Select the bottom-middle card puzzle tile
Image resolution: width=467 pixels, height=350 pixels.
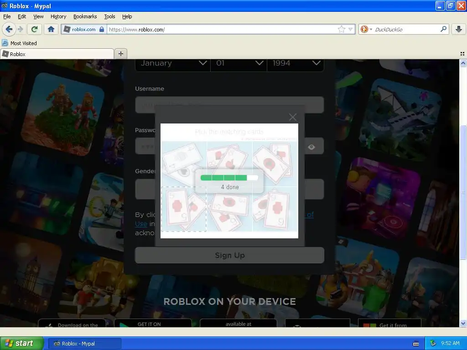[229, 209]
